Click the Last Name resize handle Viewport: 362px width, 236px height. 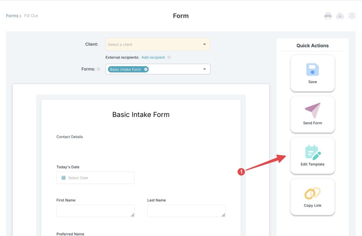223,215
